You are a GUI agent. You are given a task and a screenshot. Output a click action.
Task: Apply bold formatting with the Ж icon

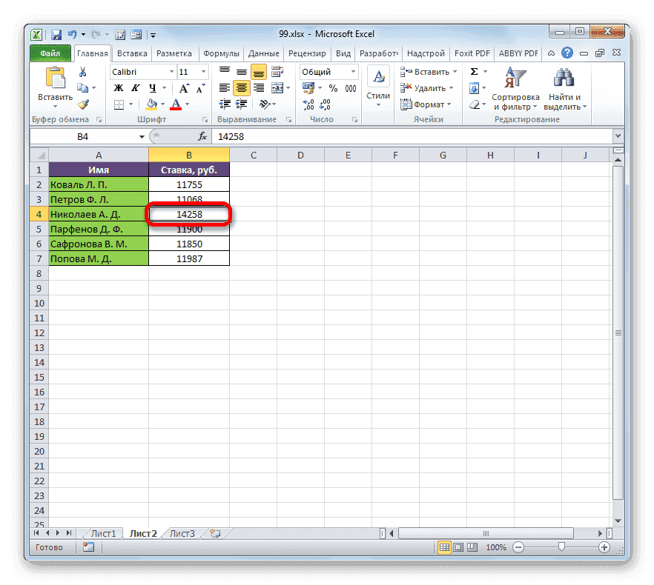(119, 88)
